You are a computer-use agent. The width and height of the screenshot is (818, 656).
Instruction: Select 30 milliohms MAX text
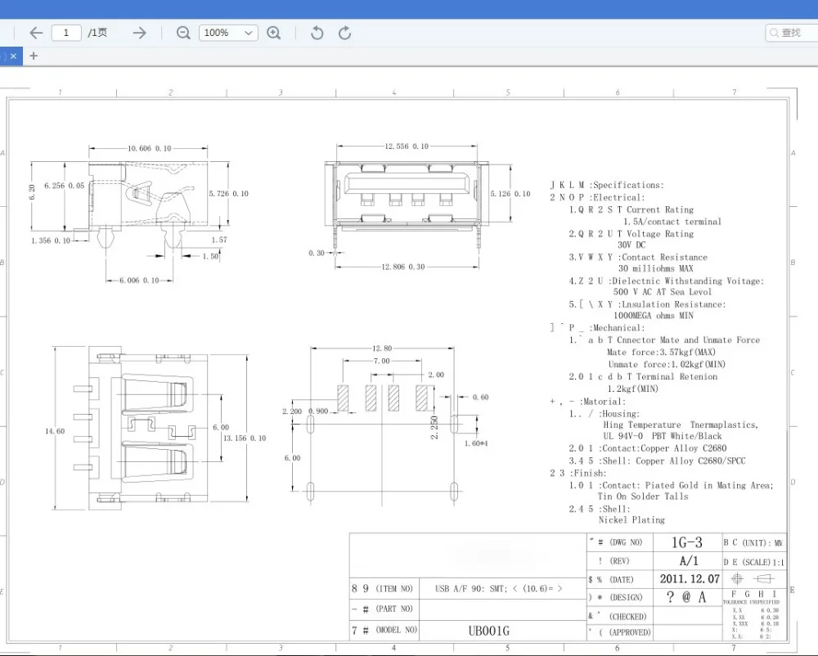pyautogui.click(x=656, y=268)
